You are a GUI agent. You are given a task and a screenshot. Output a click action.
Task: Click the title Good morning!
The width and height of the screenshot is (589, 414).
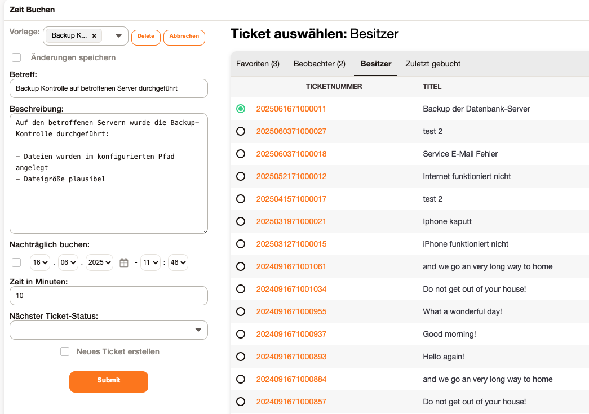pos(449,334)
